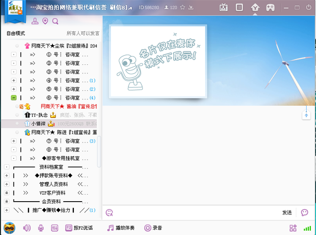Toggle the 资料档案室 tree node box
316x235 pixels.
click(7, 167)
